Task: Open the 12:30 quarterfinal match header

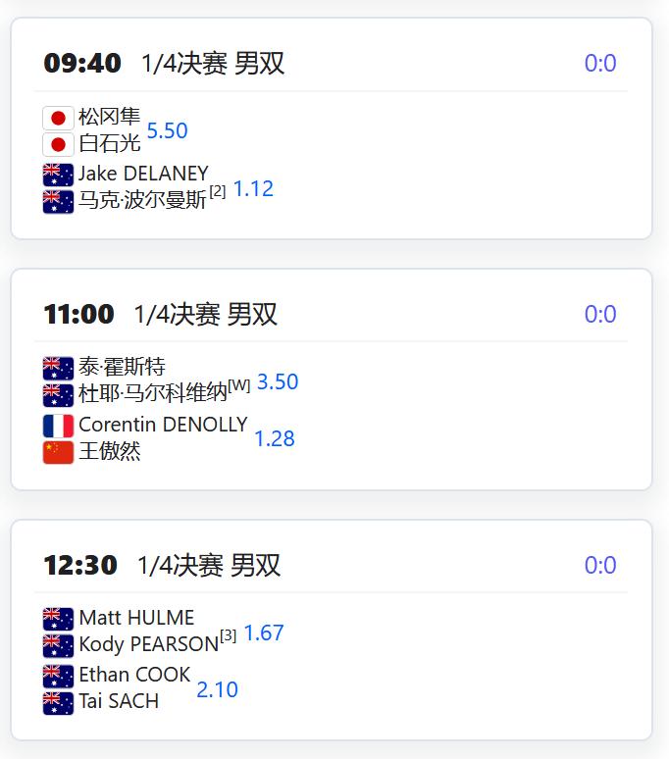Action: 162,566
